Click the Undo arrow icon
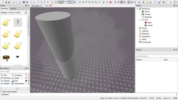The height and width of the screenshot is (100, 178). [x=24, y=2]
